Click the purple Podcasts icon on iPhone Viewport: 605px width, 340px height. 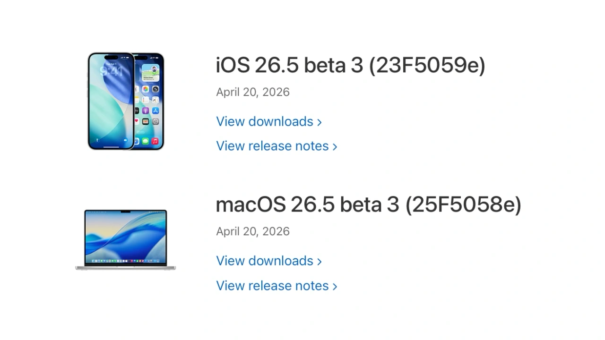pyautogui.click(x=146, y=110)
